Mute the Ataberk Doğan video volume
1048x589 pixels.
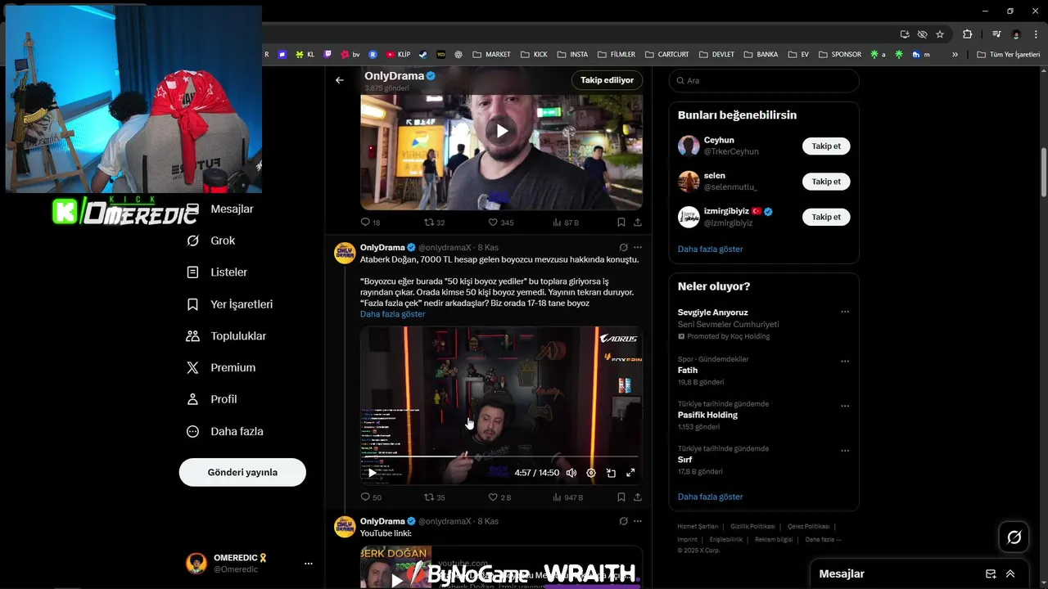coord(571,473)
